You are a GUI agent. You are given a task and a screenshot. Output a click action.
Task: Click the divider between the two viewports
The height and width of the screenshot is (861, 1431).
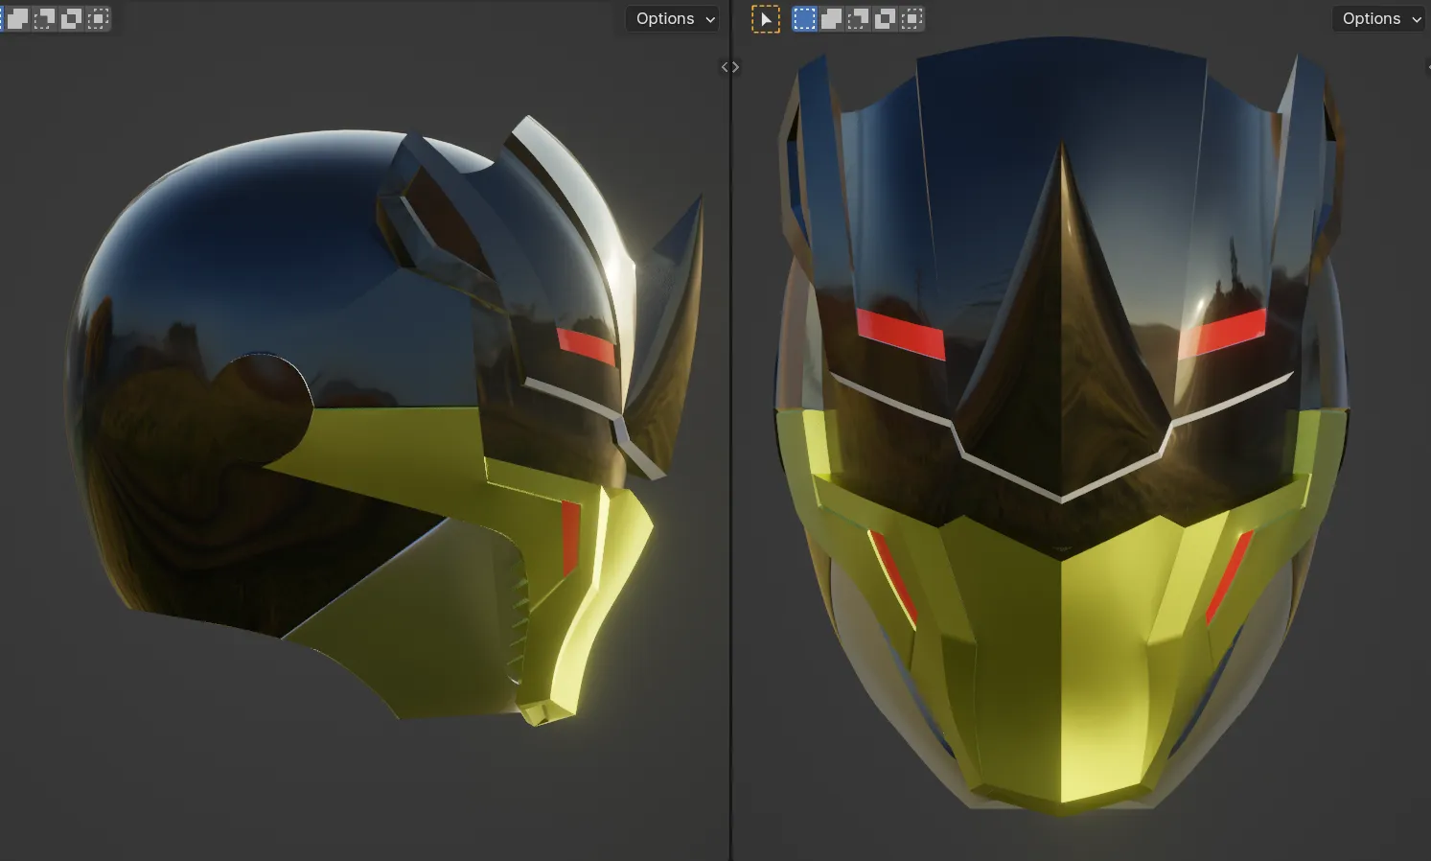pyautogui.click(x=730, y=431)
